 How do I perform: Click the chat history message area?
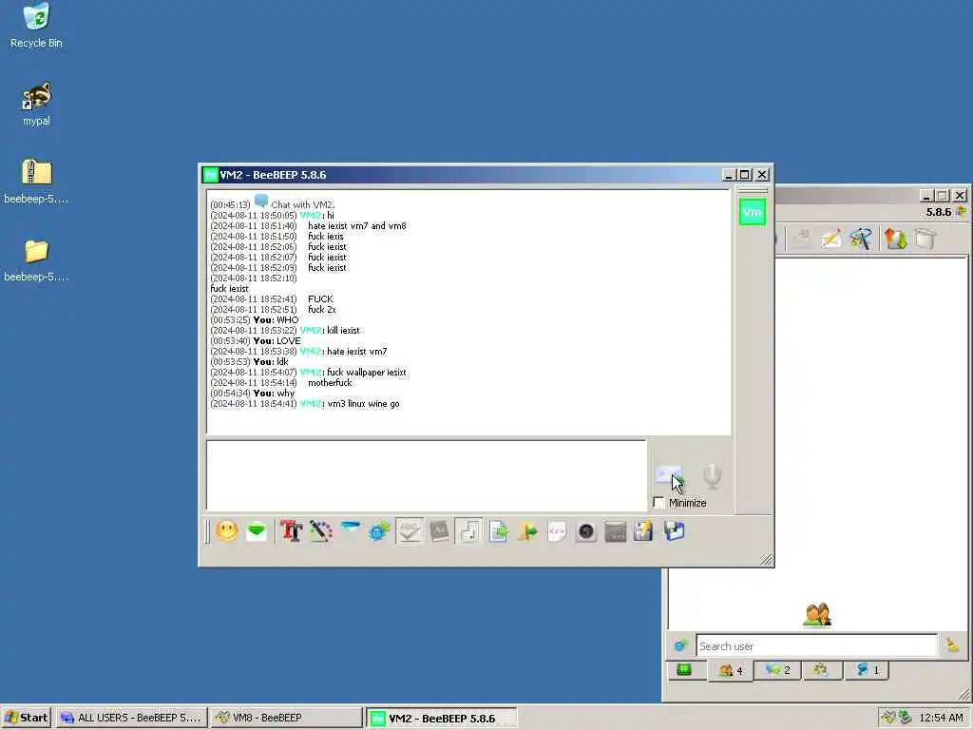coord(468,312)
